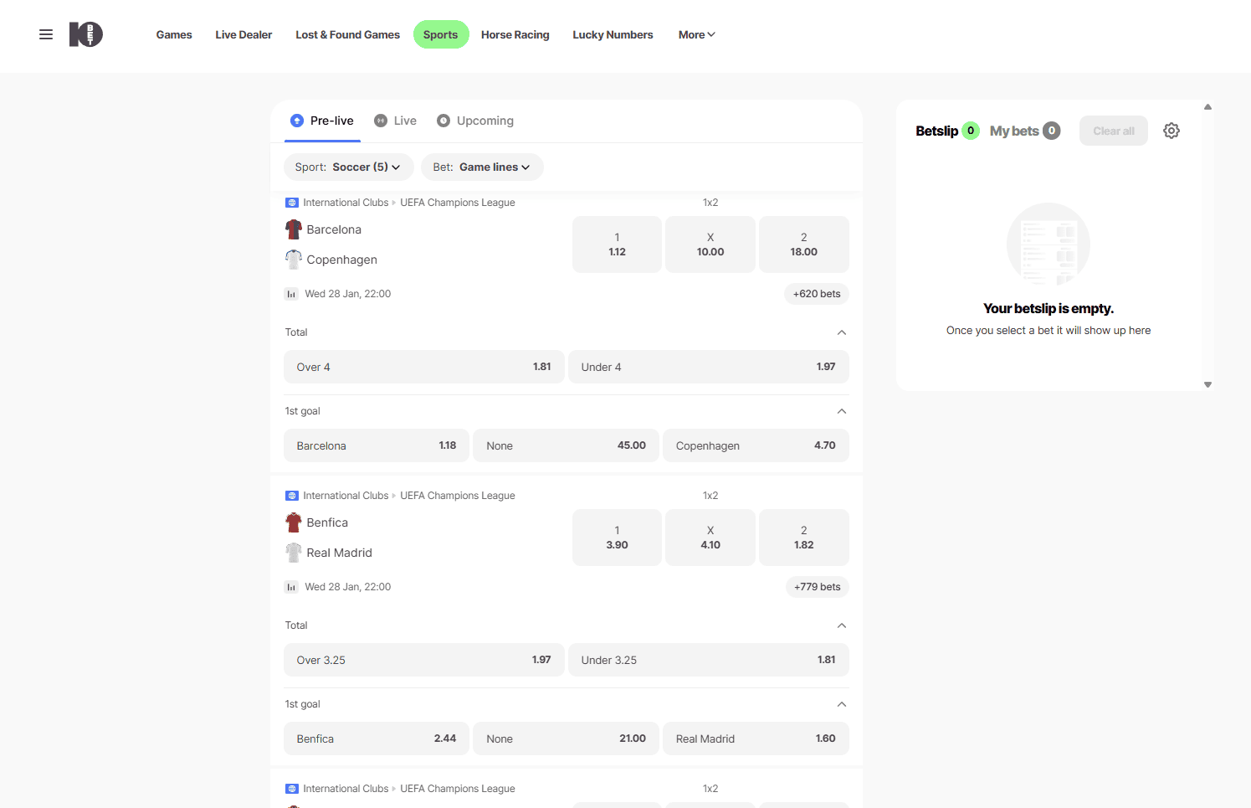Switch to the My bets tab
The height and width of the screenshot is (808, 1251).
(x=1025, y=131)
